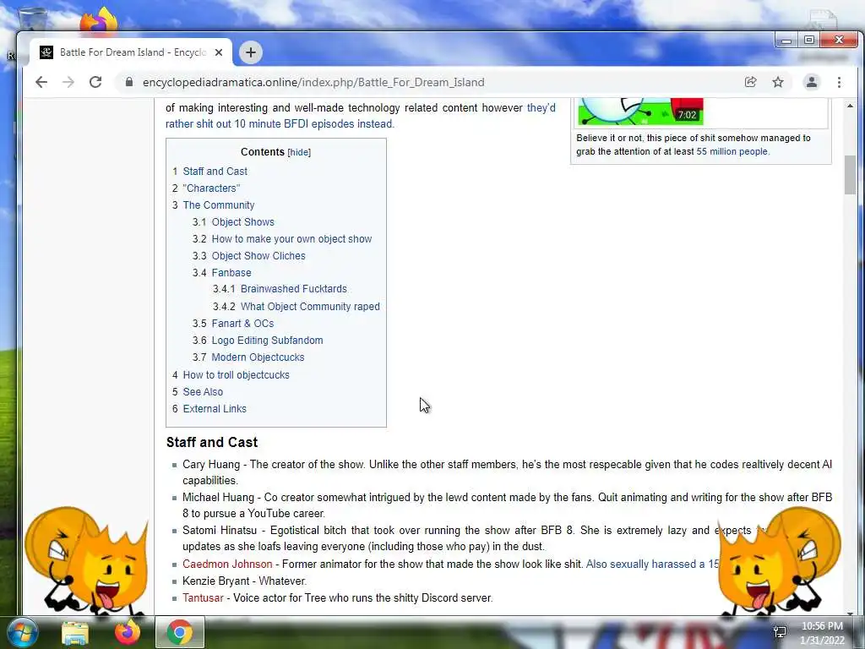Click the network tray icon
The image size is (865, 649).
click(x=780, y=632)
